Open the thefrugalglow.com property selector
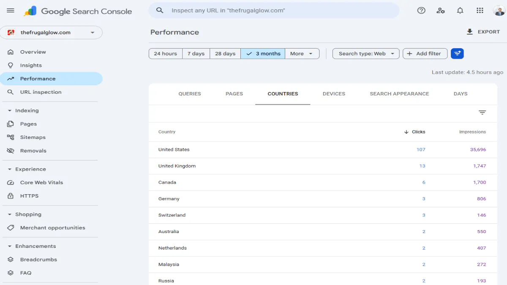 point(51,33)
